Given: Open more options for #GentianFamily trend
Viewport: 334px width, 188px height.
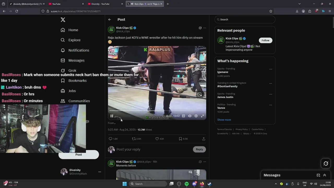Looking at the screenshot, I should pyautogui.click(x=271, y=84).
